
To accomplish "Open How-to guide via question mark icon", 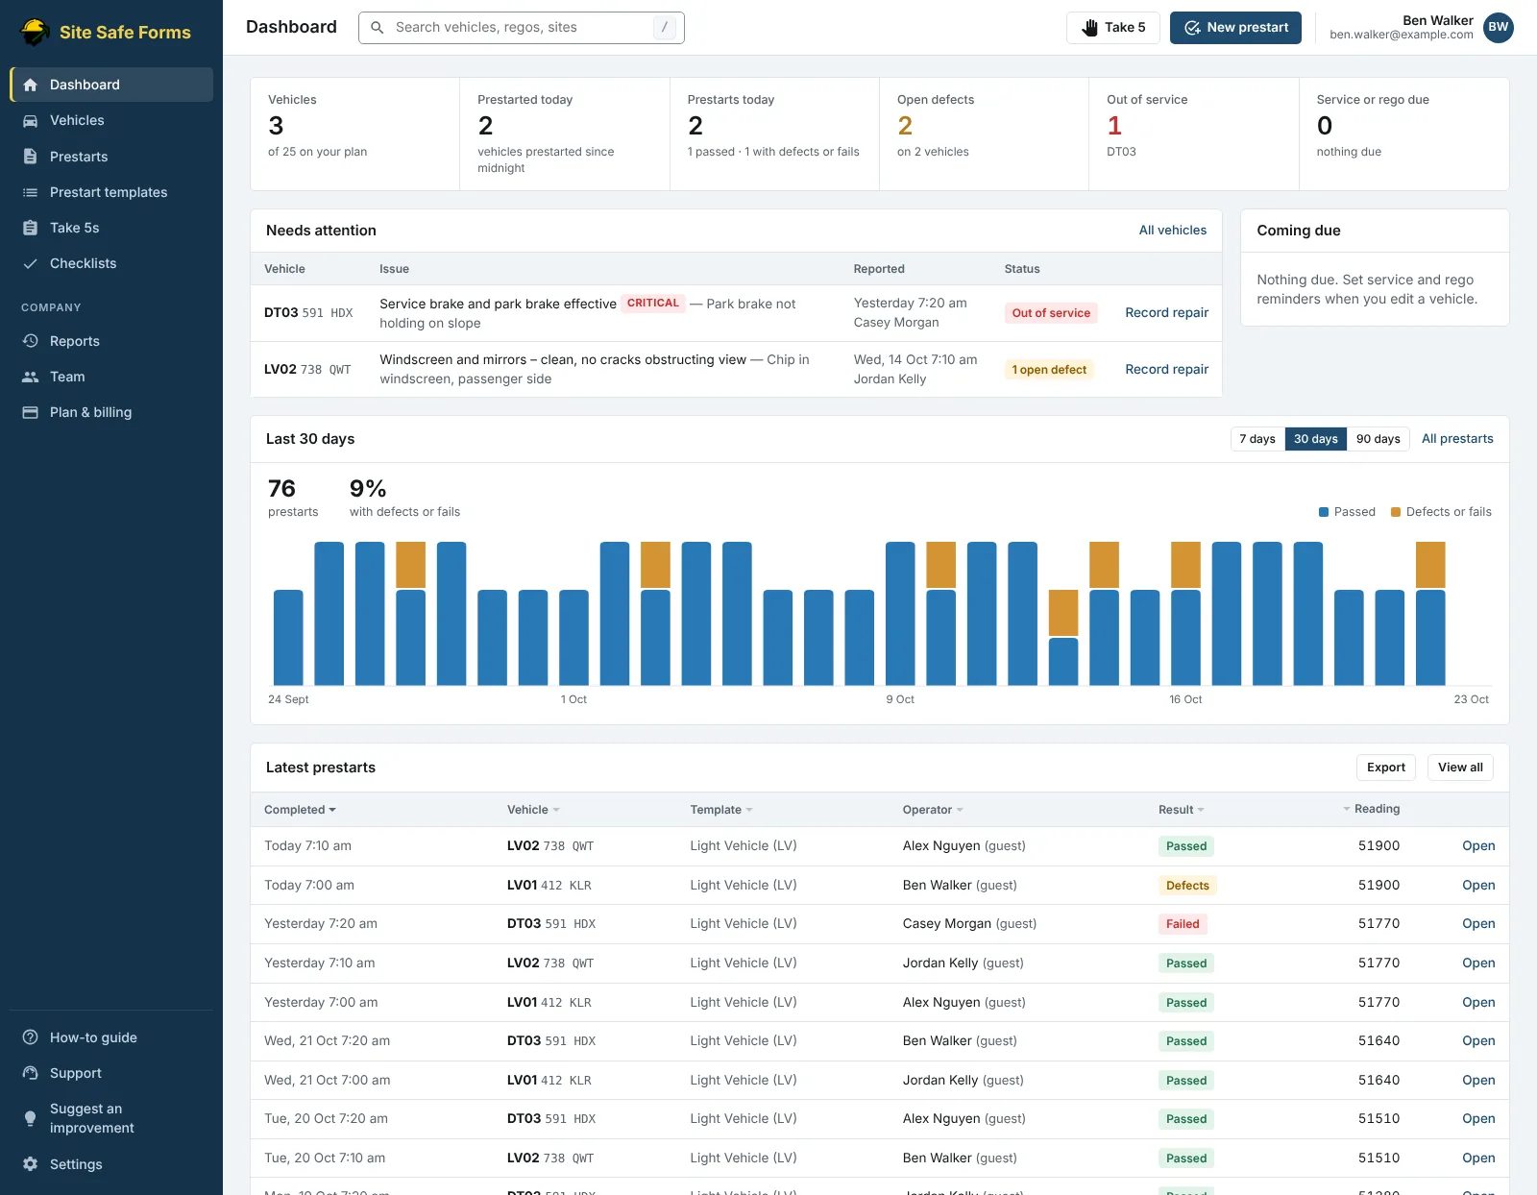I will click(31, 1037).
